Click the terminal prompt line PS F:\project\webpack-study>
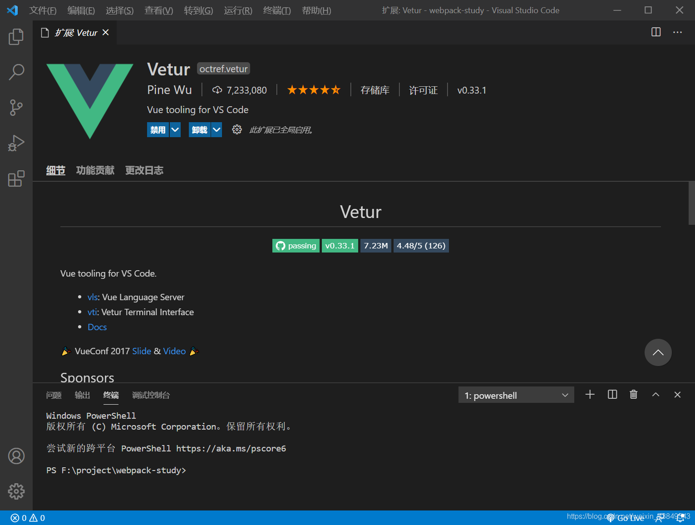695x525 pixels. (116, 470)
